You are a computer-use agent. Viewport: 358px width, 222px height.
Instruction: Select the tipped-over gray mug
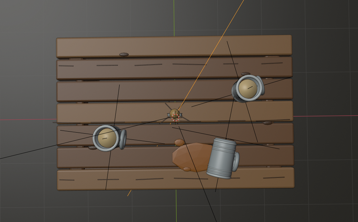pyautogui.click(x=223, y=158)
